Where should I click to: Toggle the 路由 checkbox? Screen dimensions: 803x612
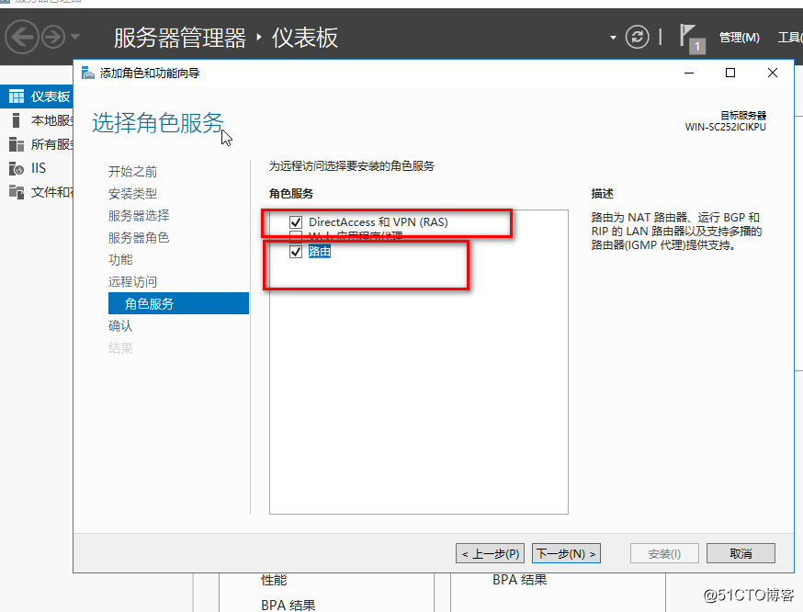pyautogui.click(x=296, y=252)
